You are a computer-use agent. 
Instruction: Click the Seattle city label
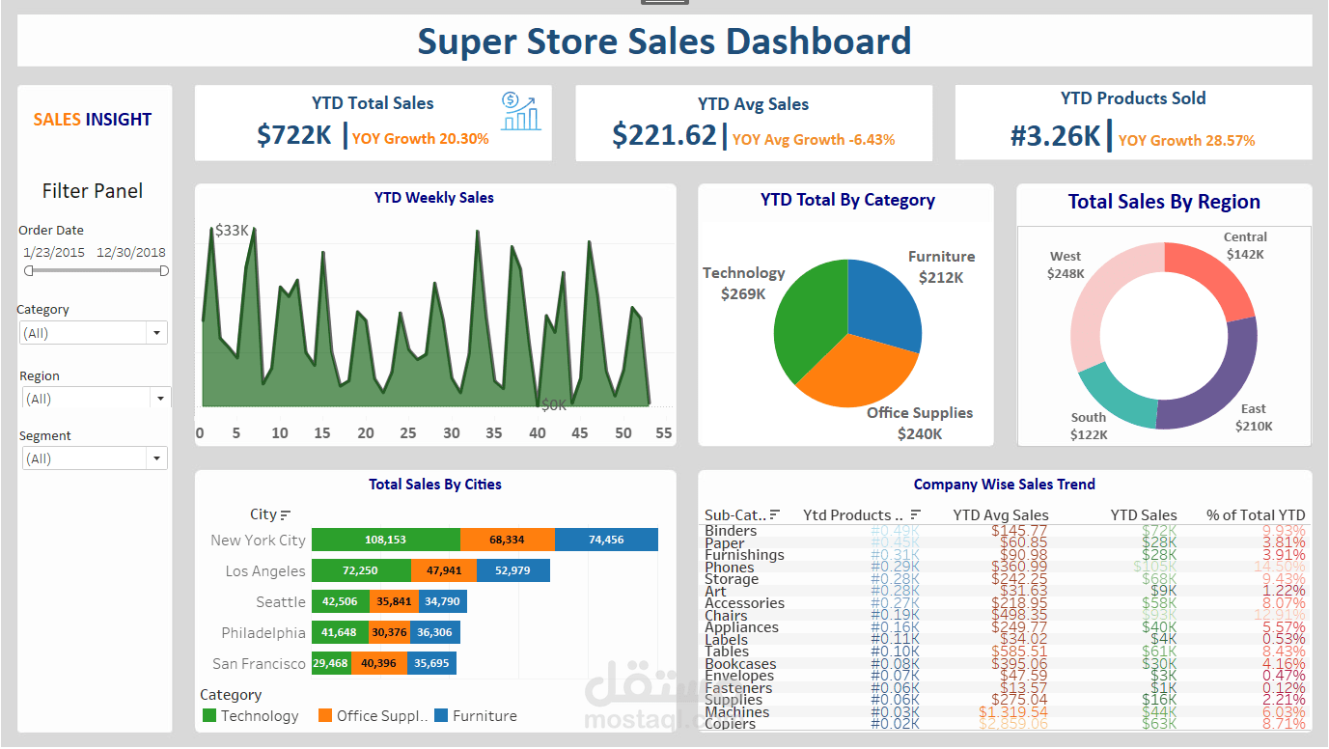(281, 602)
